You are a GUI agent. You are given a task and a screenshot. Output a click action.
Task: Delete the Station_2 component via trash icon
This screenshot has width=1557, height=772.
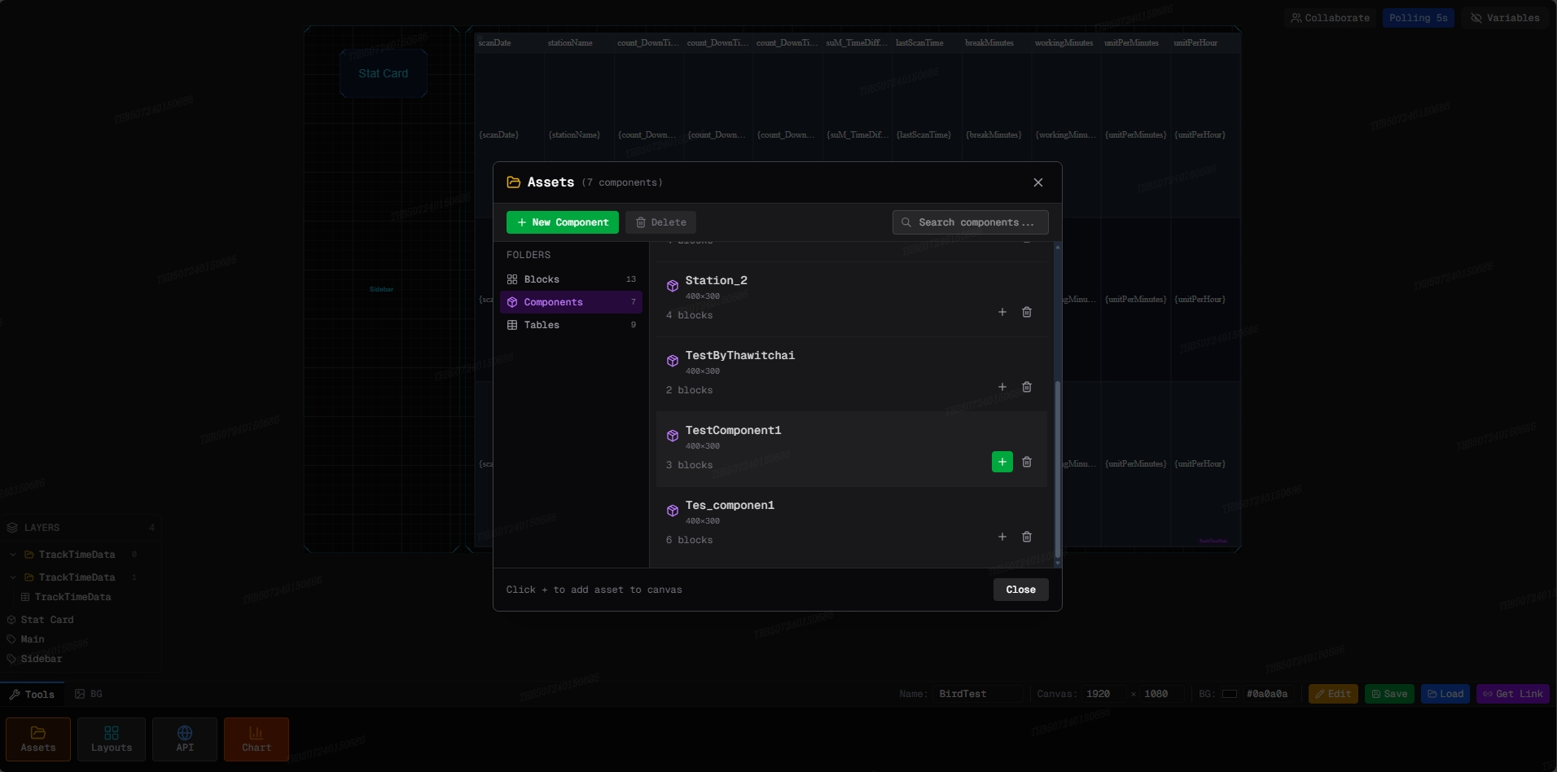[1027, 312]
